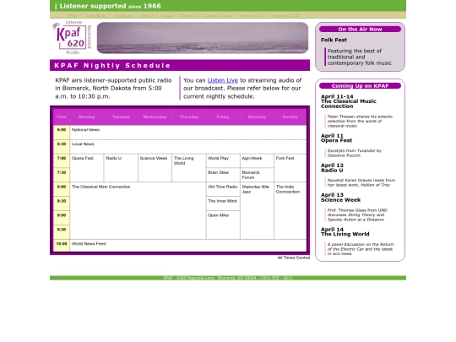Viewport: 456px width, 342px height.
Task: Click the All Times Central note
Action: pos(293,258)
